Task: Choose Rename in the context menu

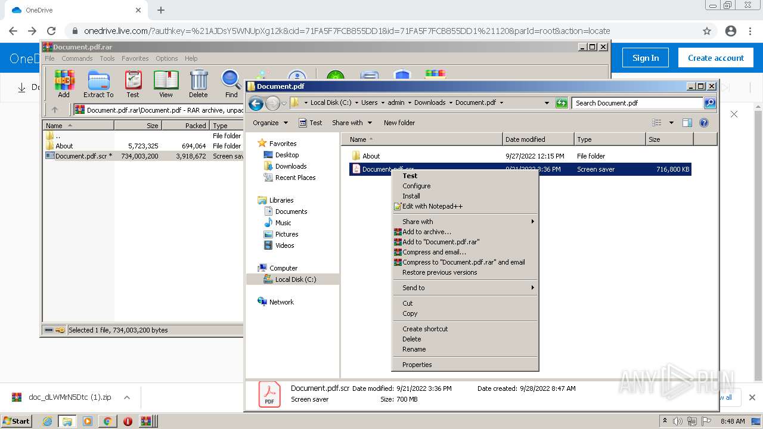Action: coord(465,349)
